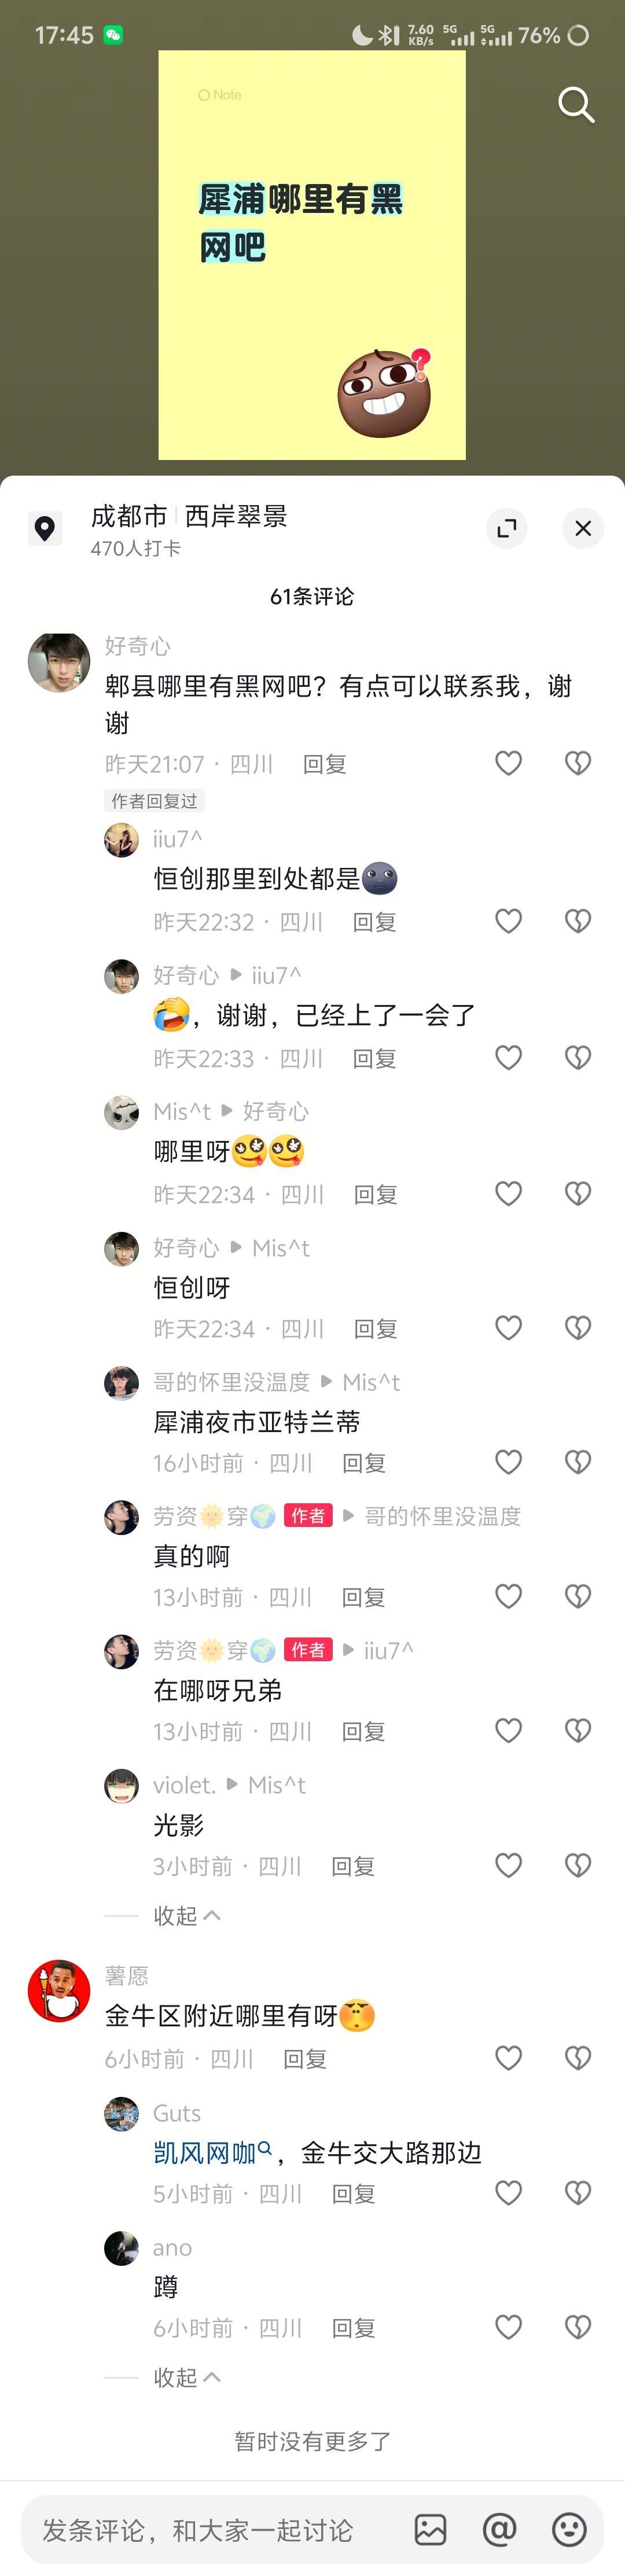The width and height of the screenshot is (625, 2576).
Task: Tap the search magnifier icon
Action: tap(576, 104)
